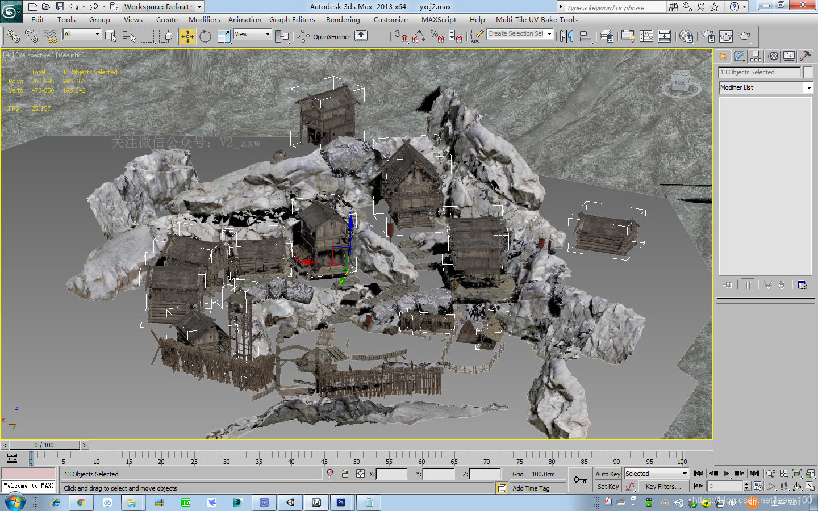Click the Open File folder icon
Screen dimensions: 818x511
point(46,7)
